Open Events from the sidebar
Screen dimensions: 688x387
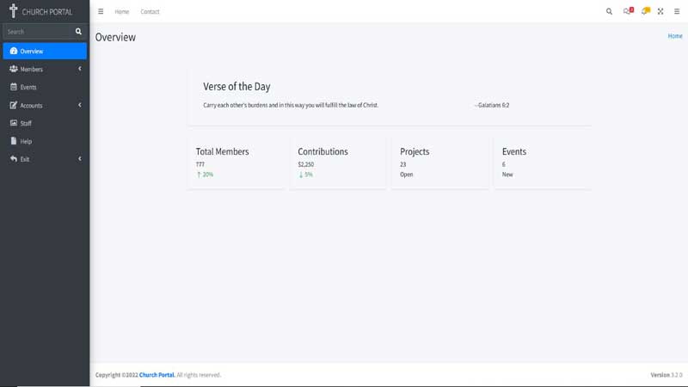28,87
